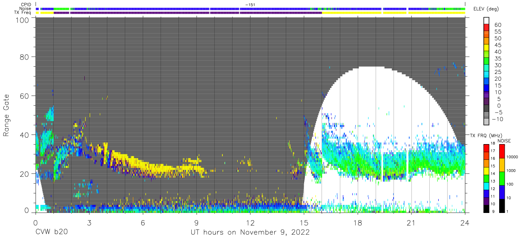Pick the white top segment of the ELEV colorbar
523x241 pixels.
[x=487, y=20]
